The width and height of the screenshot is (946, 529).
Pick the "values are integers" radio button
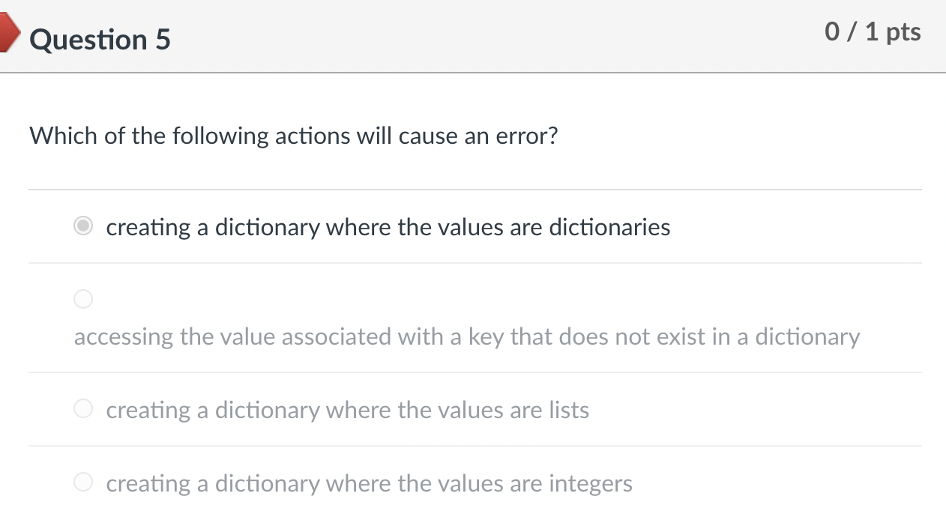pyautogui.click(x=83, y=483)
